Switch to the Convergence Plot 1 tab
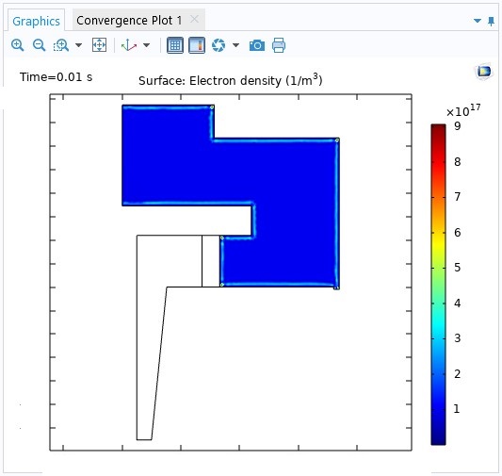This screenshot has width=502, height=476. coord(129,21)
